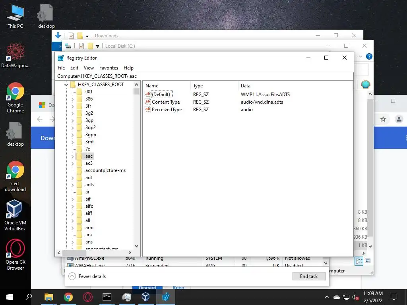Select (Default) registry value
Image resolution: width=407 pixels, height=305 pixels.
click(161, 95)
